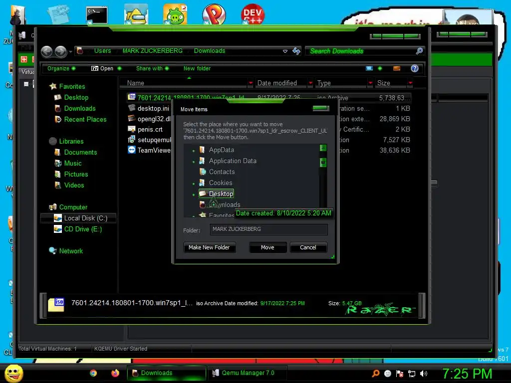The width and height of the screenshot is (511, 383).
Task: Launch Chrome from the taskbar
Action: (93, 373)
